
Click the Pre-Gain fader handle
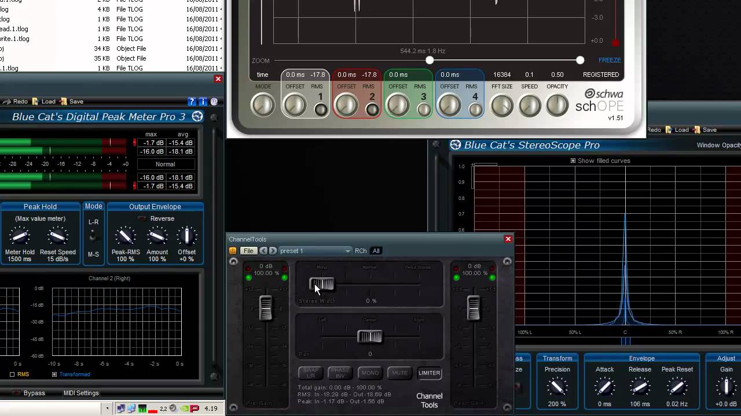coord(266,307)
